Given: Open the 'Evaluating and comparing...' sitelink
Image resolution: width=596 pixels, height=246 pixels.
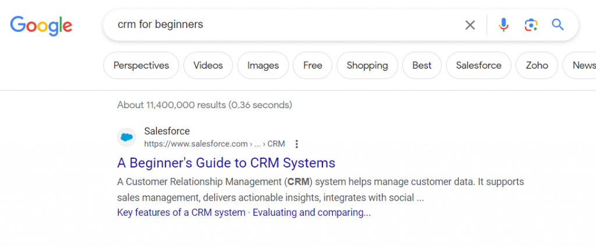Looking at the screenshot, I should click(x=311, y=212).
